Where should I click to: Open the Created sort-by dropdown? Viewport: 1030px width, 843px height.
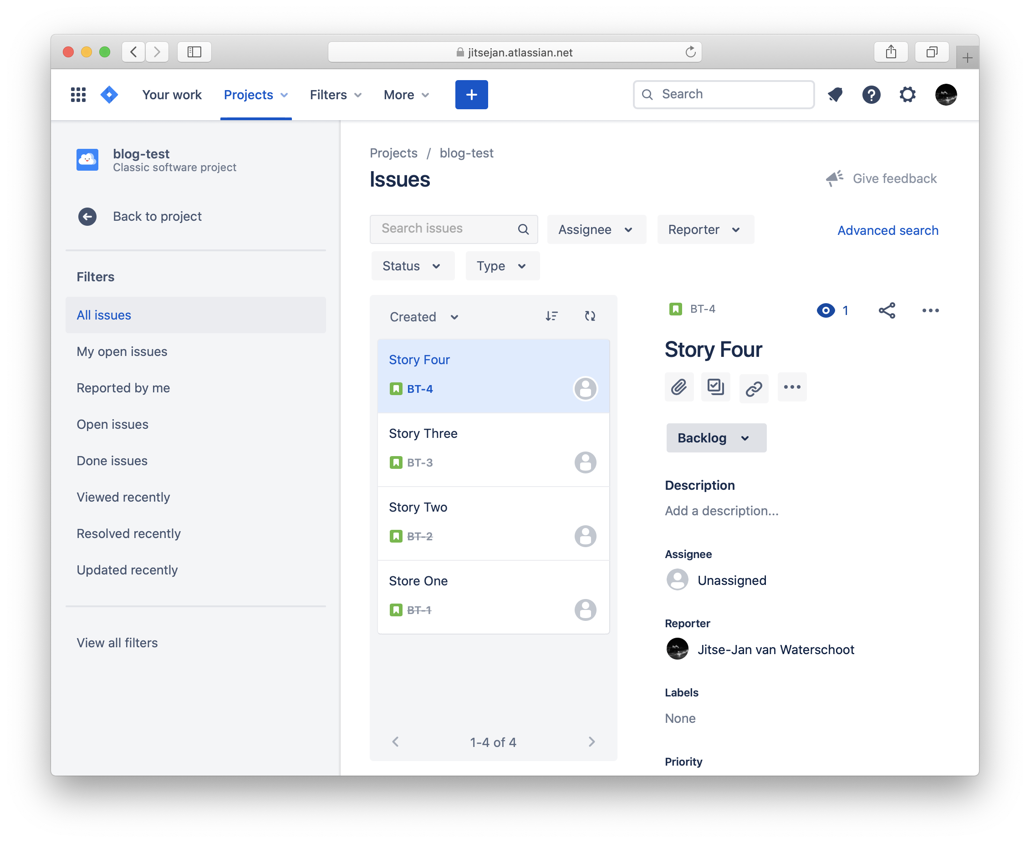pyautogui.click(x=423, y=317)
